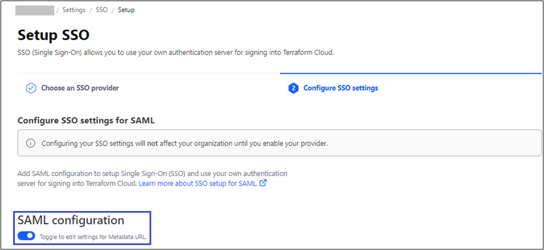This screenshot has width=544, height=250.
Task: Go to Settings in the breadcrumb
Action: [x=74, y=10]
